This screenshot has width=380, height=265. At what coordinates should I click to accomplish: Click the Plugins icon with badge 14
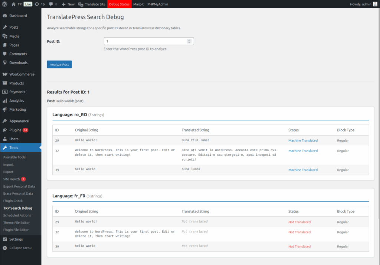tap(5, 130)
